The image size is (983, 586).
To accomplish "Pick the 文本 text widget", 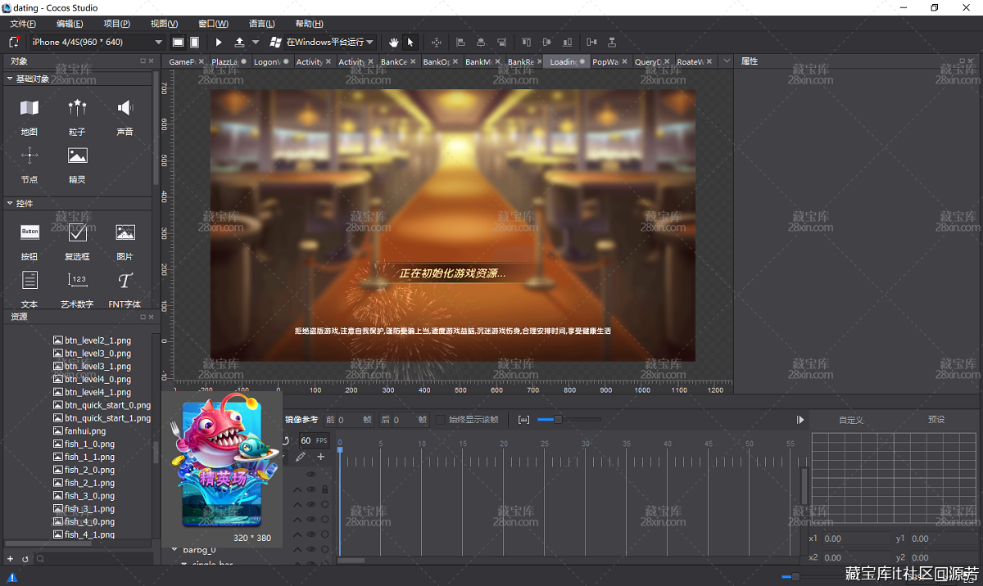I will pos(29,281).
